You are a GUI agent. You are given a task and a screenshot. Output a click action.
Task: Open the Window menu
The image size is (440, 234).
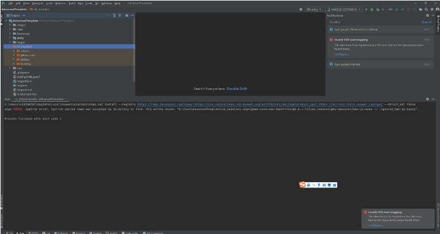point(107,4)
